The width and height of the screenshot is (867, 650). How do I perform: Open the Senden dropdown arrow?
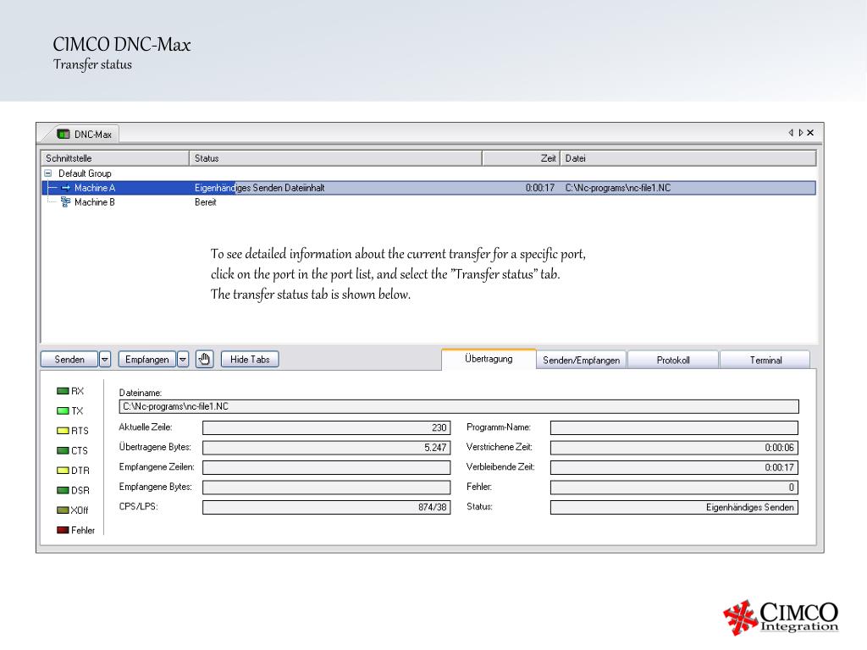104,359
